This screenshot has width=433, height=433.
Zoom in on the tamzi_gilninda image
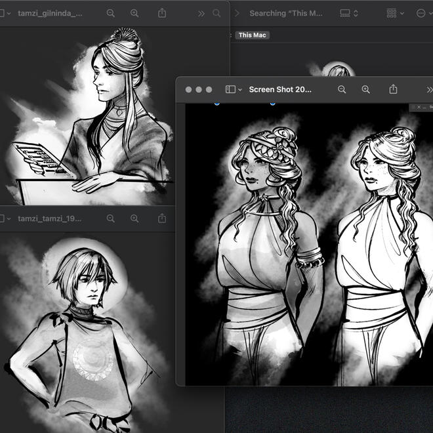(134, 13)
